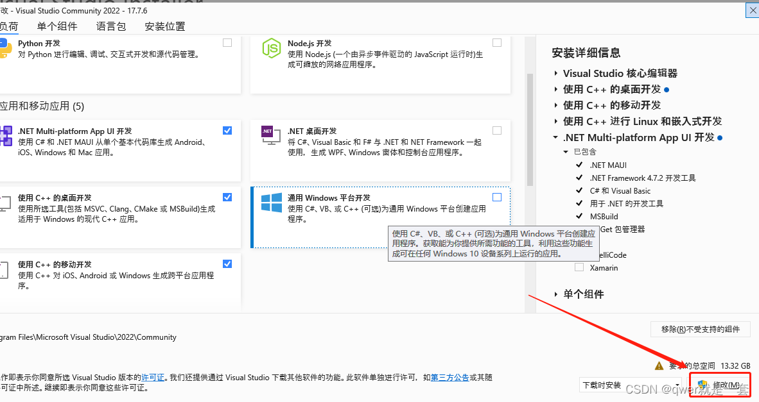Collapse the 已包含 included components list
The width and height of the screenshot is (759, 402).
point(565,152)
